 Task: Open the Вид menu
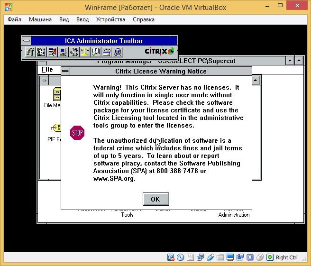point(64,19)
